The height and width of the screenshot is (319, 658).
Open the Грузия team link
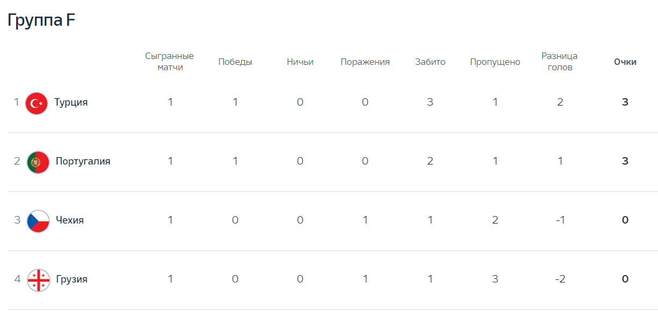71,279
